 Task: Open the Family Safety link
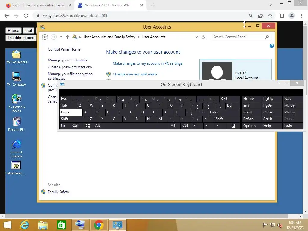58,192
